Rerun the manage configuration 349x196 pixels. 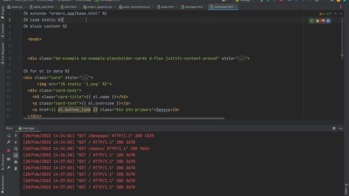9,136
